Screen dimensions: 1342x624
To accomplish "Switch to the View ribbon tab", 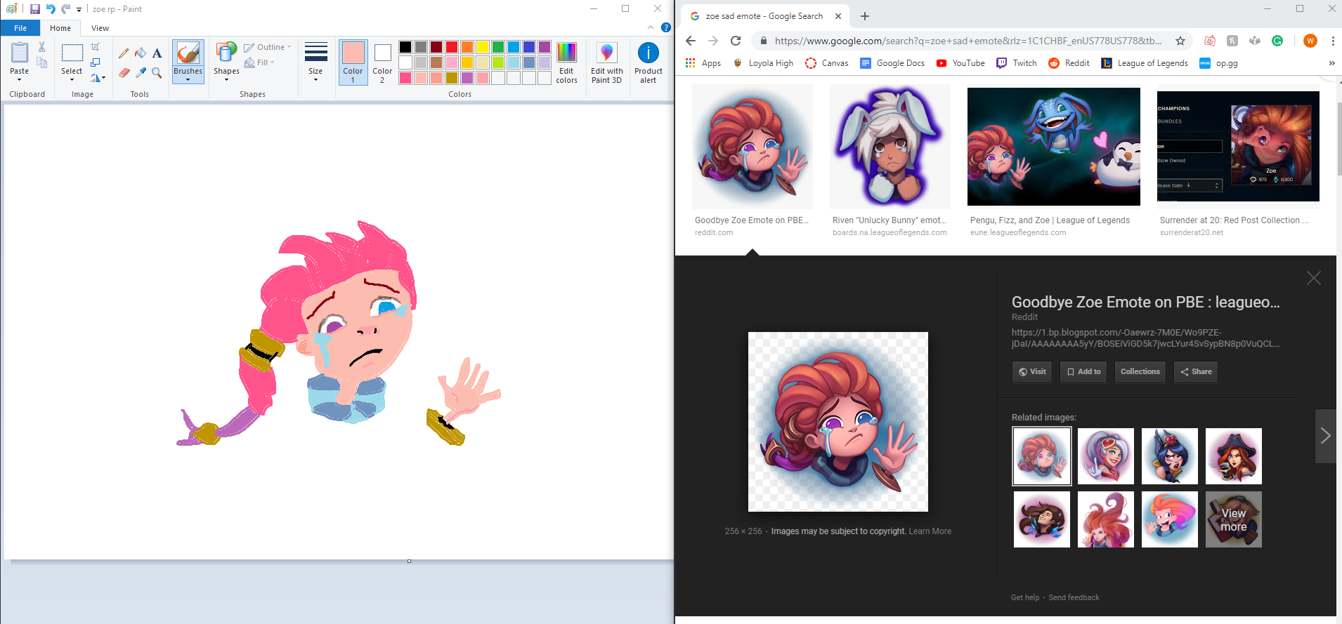I will coord(100,28).
